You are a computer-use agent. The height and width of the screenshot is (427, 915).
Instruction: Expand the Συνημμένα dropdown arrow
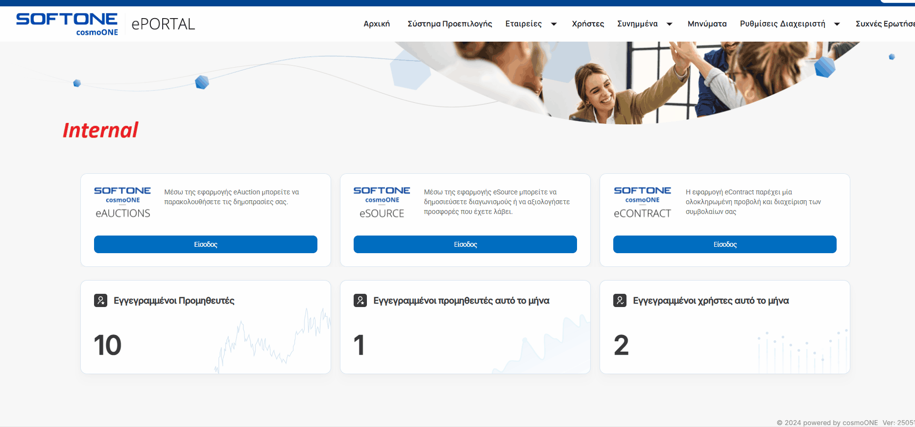670,24
